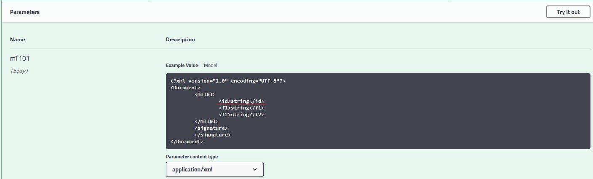This screenshot has width=593, height=179.
Task: Click the <f1>string</f1> line
Action: tap(241, 108)
